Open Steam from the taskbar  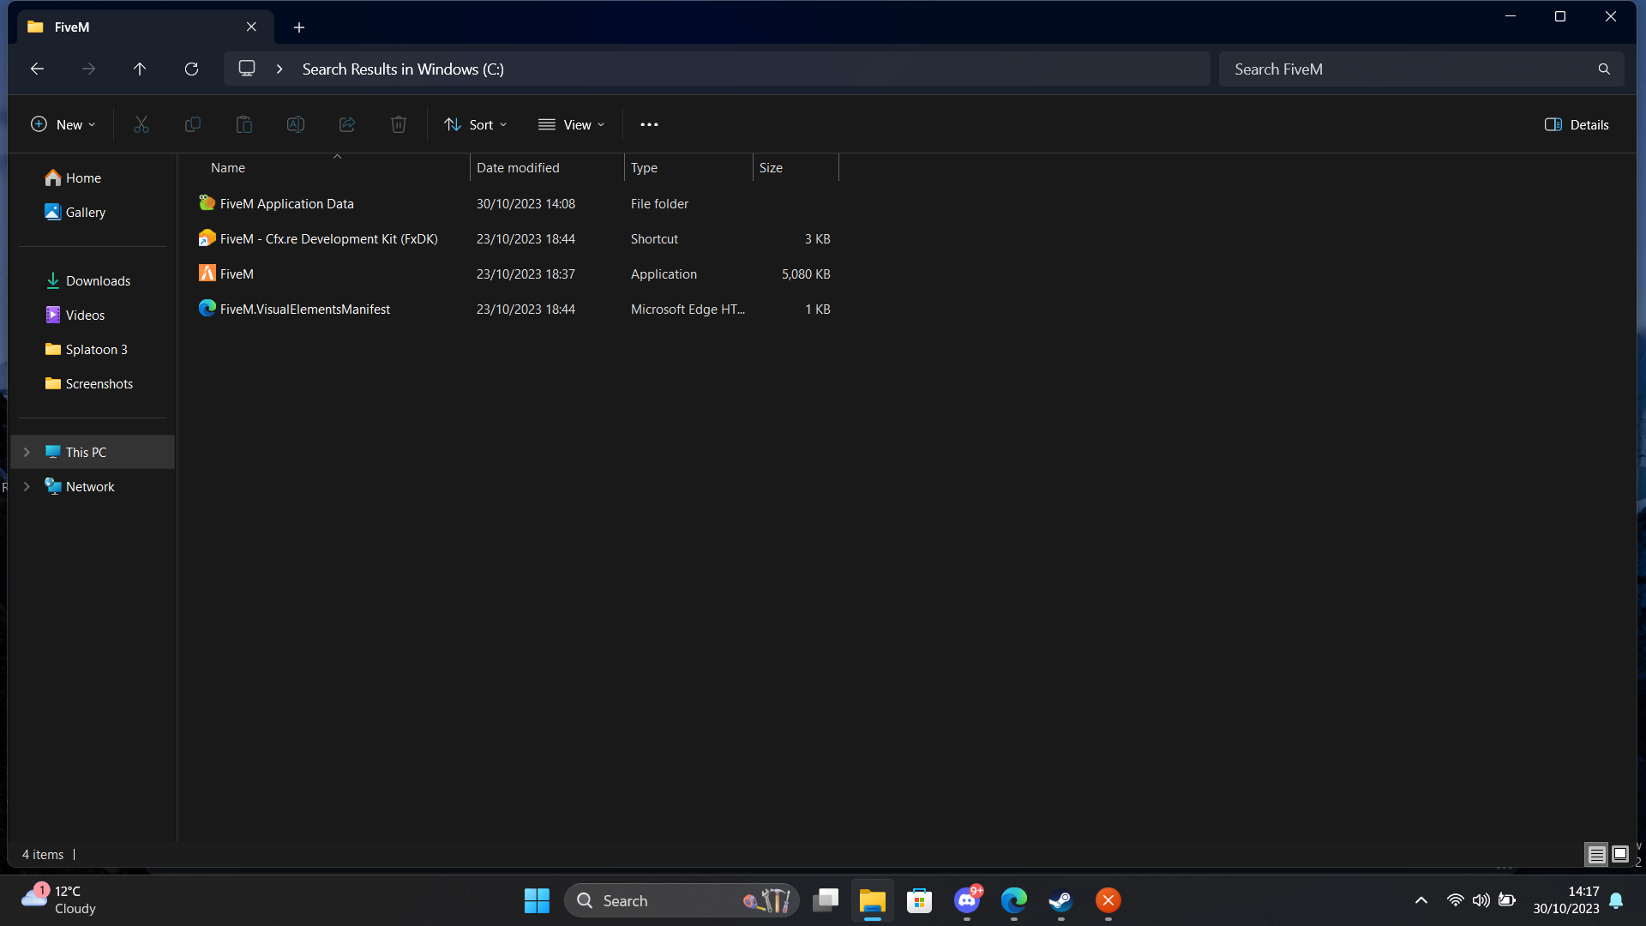pyautogui.click(x=1060, y=900)
